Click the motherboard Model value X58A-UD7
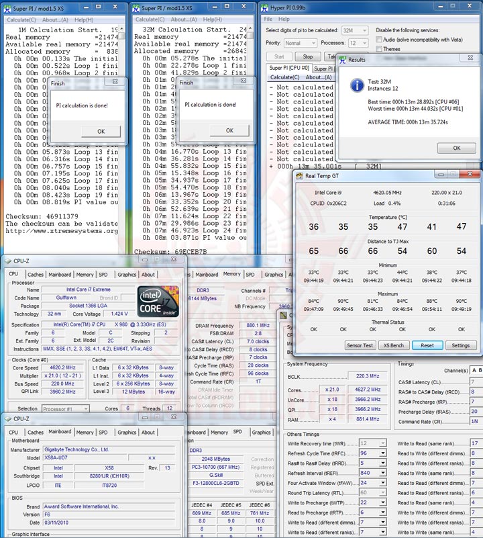Viewport: 483px width, 538px height. [85, 457]
